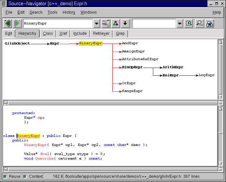Select highlighted BinaryExpr node in hierarchy
Image resolution: width=226 pixels, height=182 pixels.
(91, 43)
